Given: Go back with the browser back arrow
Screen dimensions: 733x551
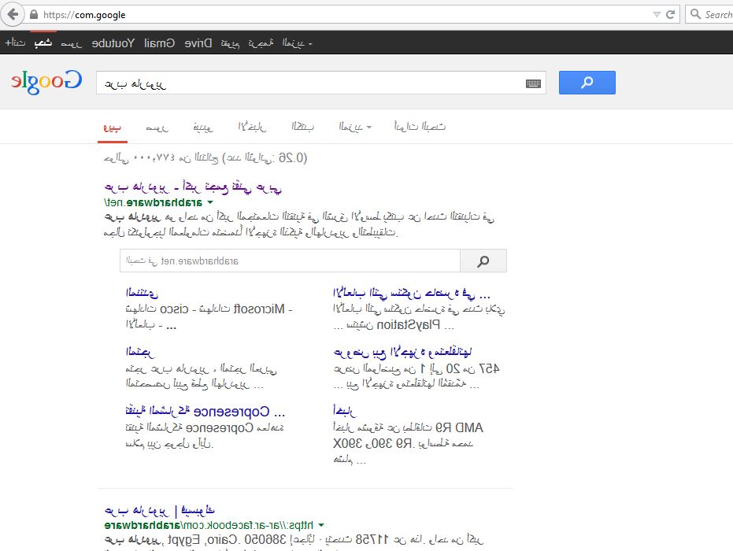Looking at the screenshot, I should click(13, 14).
